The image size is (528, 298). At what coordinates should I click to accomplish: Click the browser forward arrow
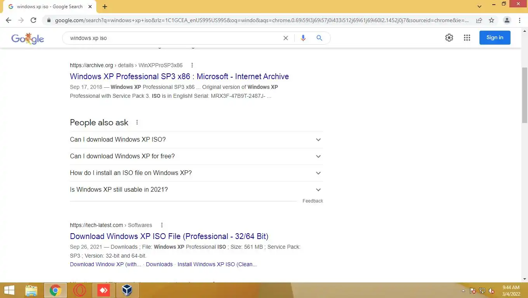[21, 20]
